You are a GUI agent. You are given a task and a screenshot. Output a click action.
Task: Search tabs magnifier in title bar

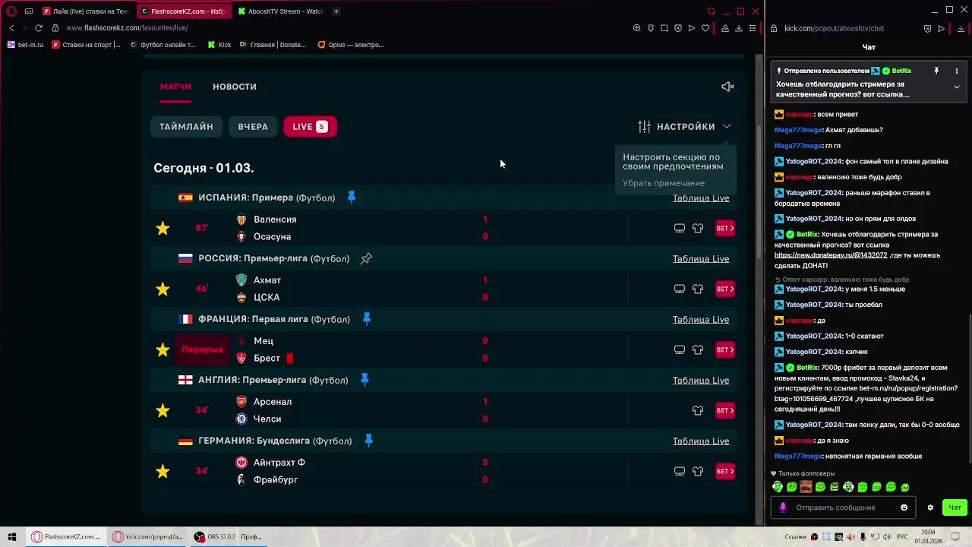click(711, 11)
